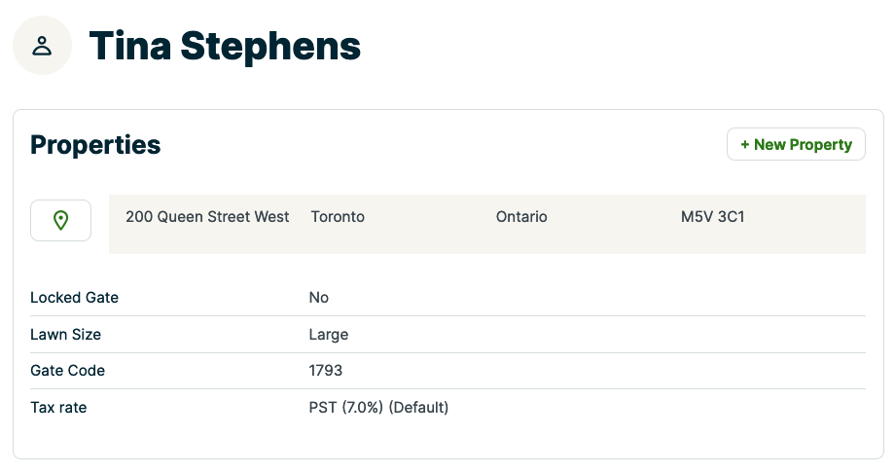Viewport: 895px width, 473px height.
Task: Click the gate code value 1793
Action: point(325,371)
